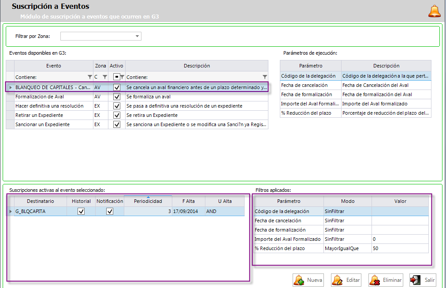Image resolution: width=446 pixels, height=288 pixels.
Task: Click the Salir exit button
Action: pyautogui.click(x=423, y=280)
